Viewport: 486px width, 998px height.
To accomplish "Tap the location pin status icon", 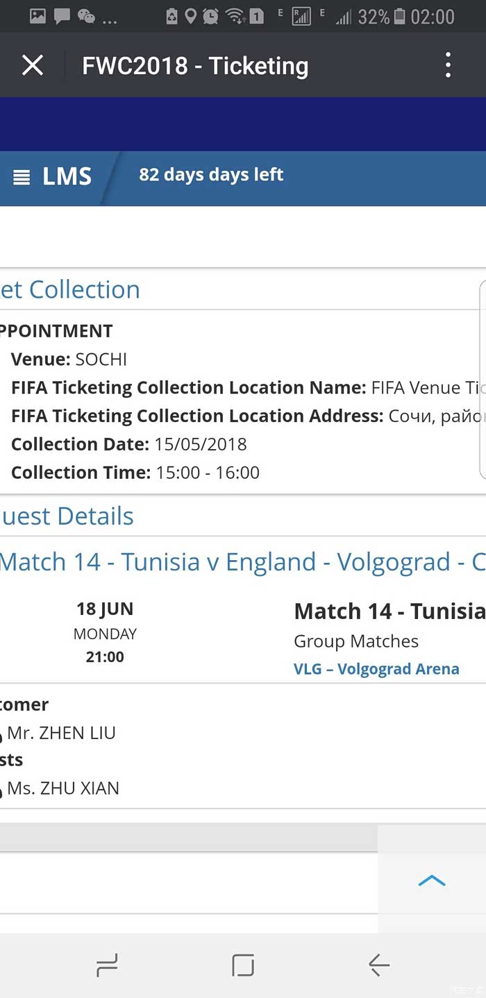I will click(190, 16).
